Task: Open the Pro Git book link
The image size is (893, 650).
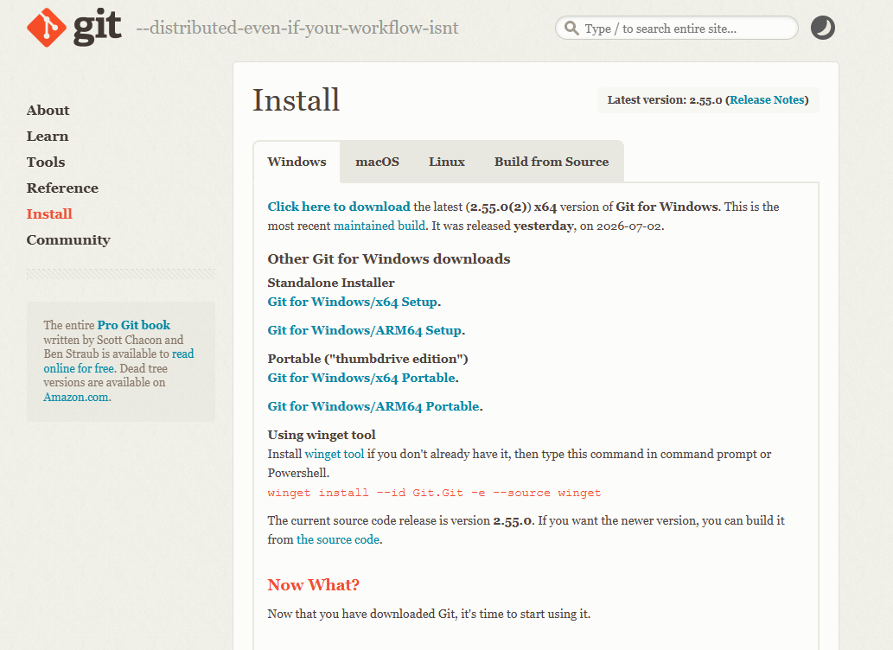Action: point(134,325)
